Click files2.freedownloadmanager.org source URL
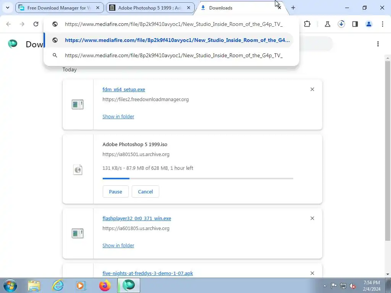Image resolution: width=391 pixels, height=293 pixels. 145,100
